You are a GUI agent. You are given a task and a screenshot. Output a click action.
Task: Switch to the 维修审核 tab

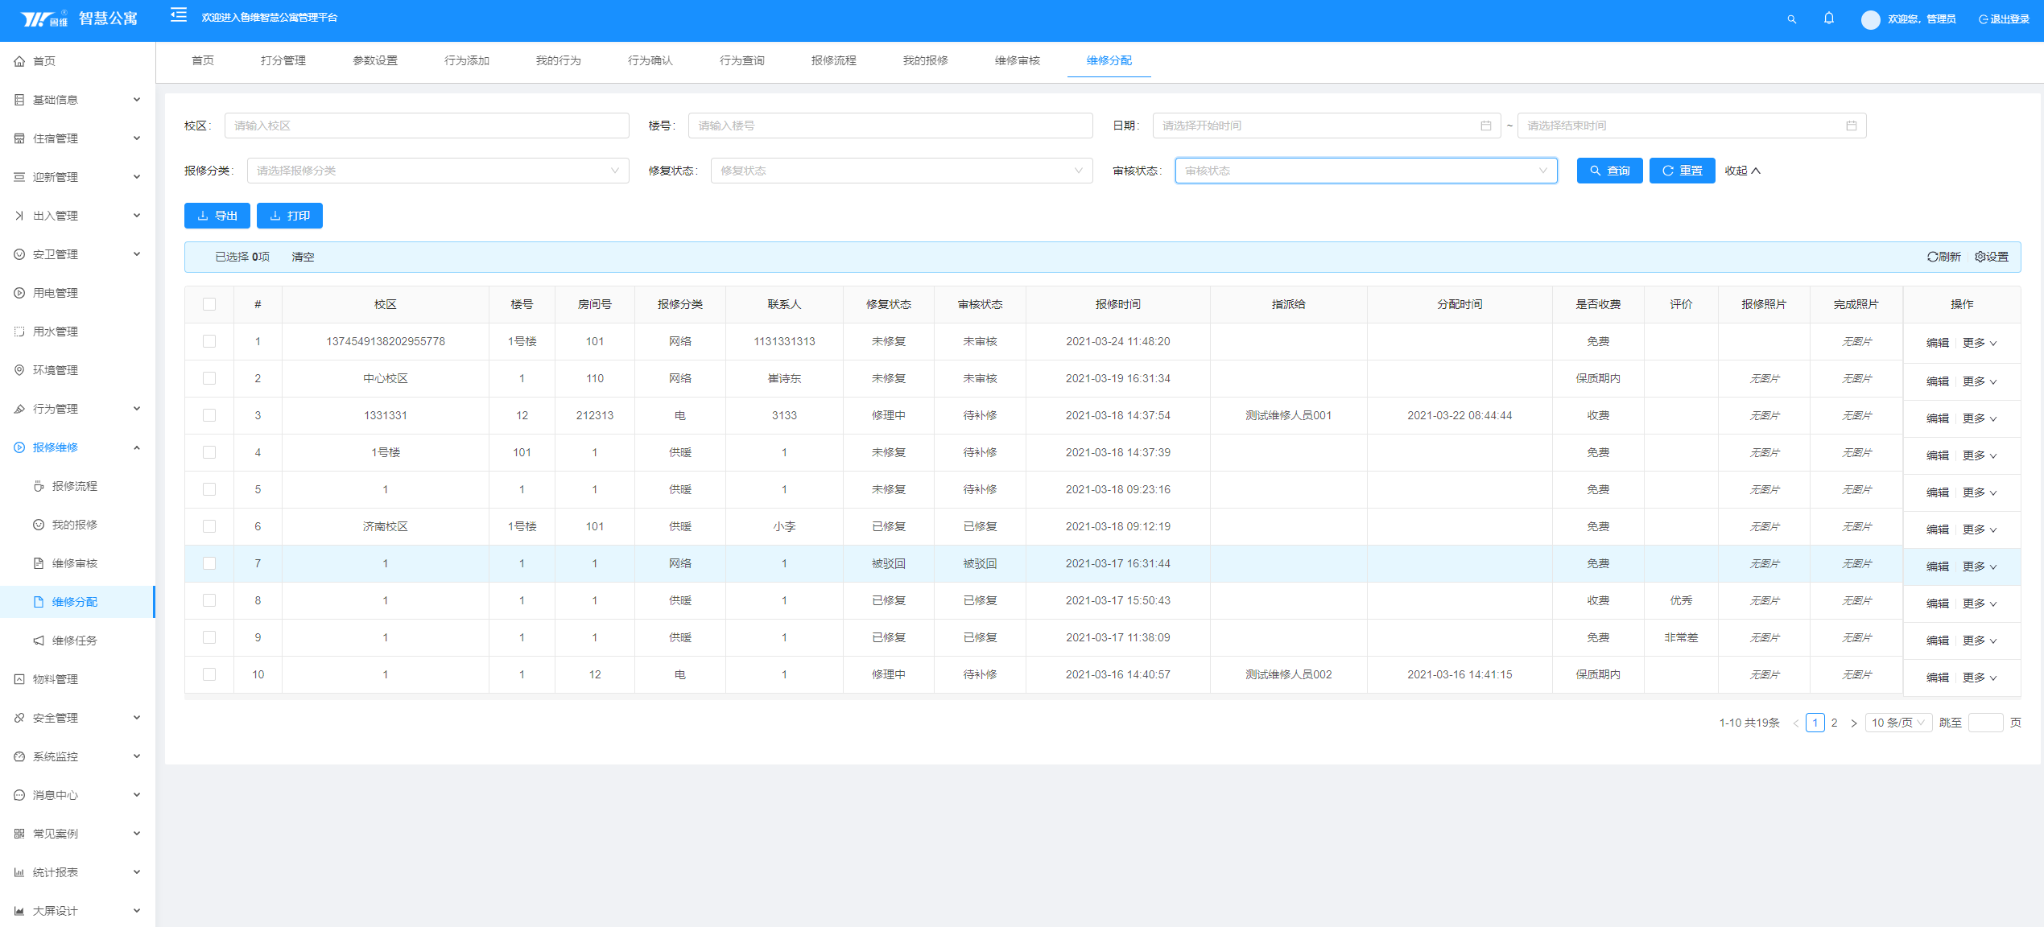(1017, 60)
